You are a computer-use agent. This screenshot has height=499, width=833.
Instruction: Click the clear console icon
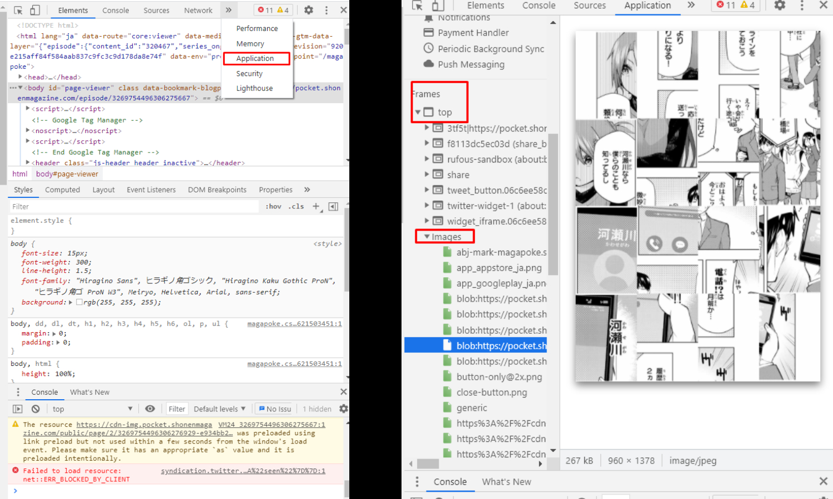tap(35, 409)
